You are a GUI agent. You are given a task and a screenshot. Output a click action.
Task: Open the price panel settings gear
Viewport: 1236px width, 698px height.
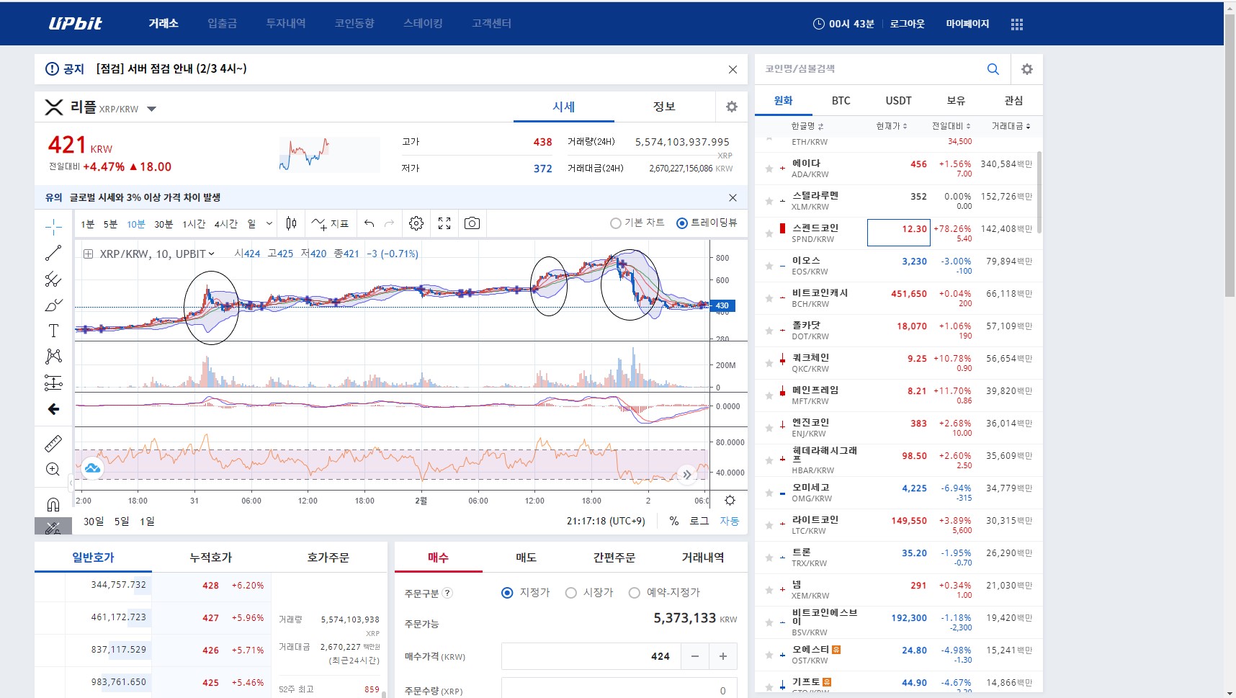732,107
